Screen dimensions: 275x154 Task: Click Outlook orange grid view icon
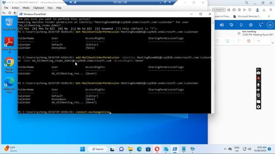(249, 41)
